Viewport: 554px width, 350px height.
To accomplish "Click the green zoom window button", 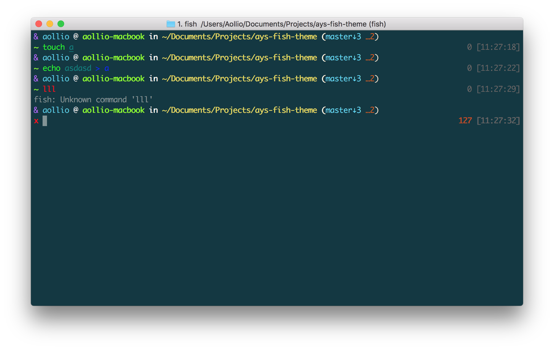I will 61,24.
